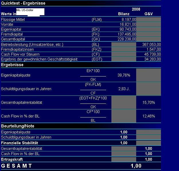
Task: Click the Cash Flow percentage 12,46%
Action: (149, 116)
